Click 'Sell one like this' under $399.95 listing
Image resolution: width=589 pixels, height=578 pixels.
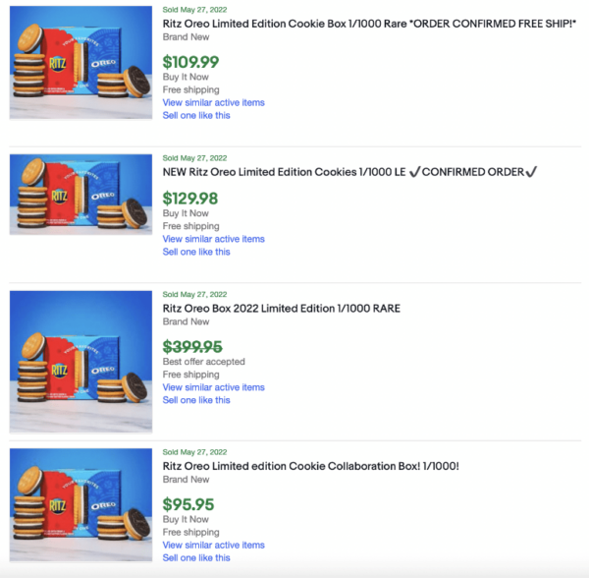pyautogui.click(x=196, y=400)
